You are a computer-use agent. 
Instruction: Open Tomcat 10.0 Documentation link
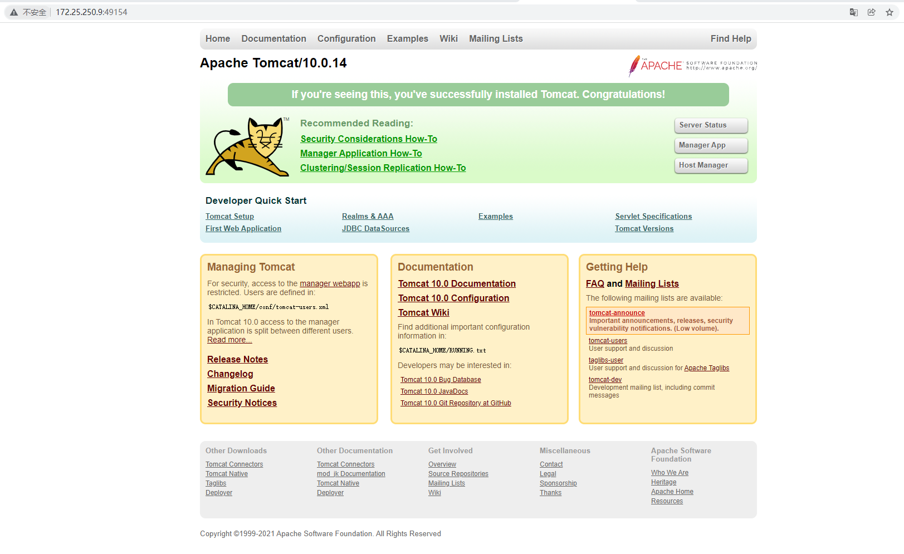457,284
